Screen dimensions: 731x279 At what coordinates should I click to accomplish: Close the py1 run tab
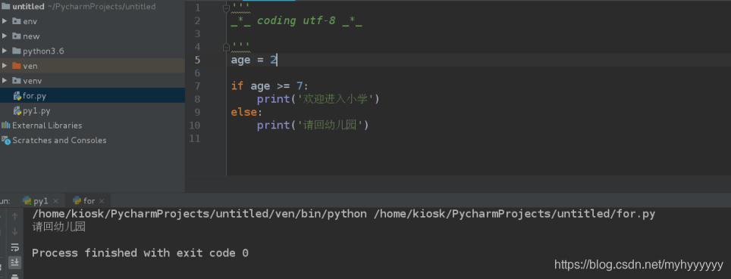55,201
